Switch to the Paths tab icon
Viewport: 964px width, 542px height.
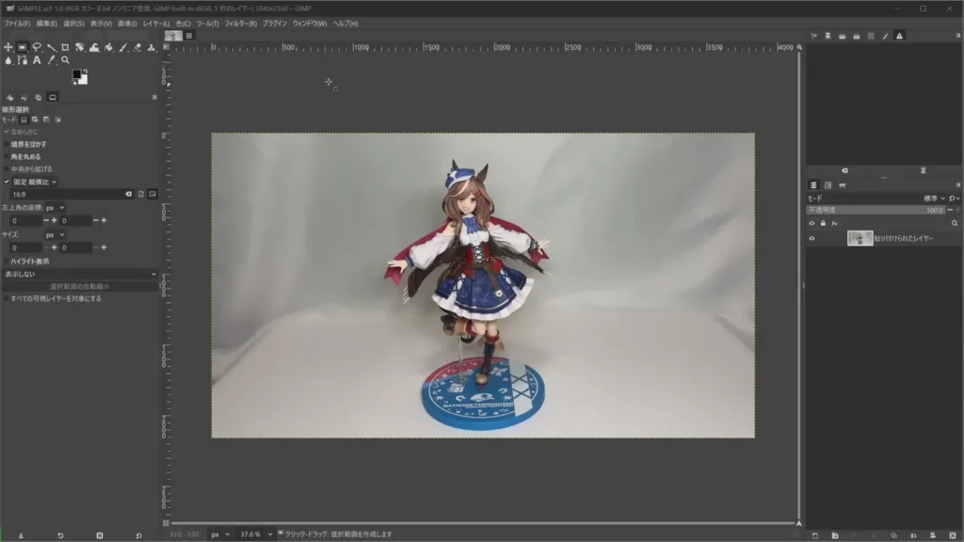tap(843, 185)
